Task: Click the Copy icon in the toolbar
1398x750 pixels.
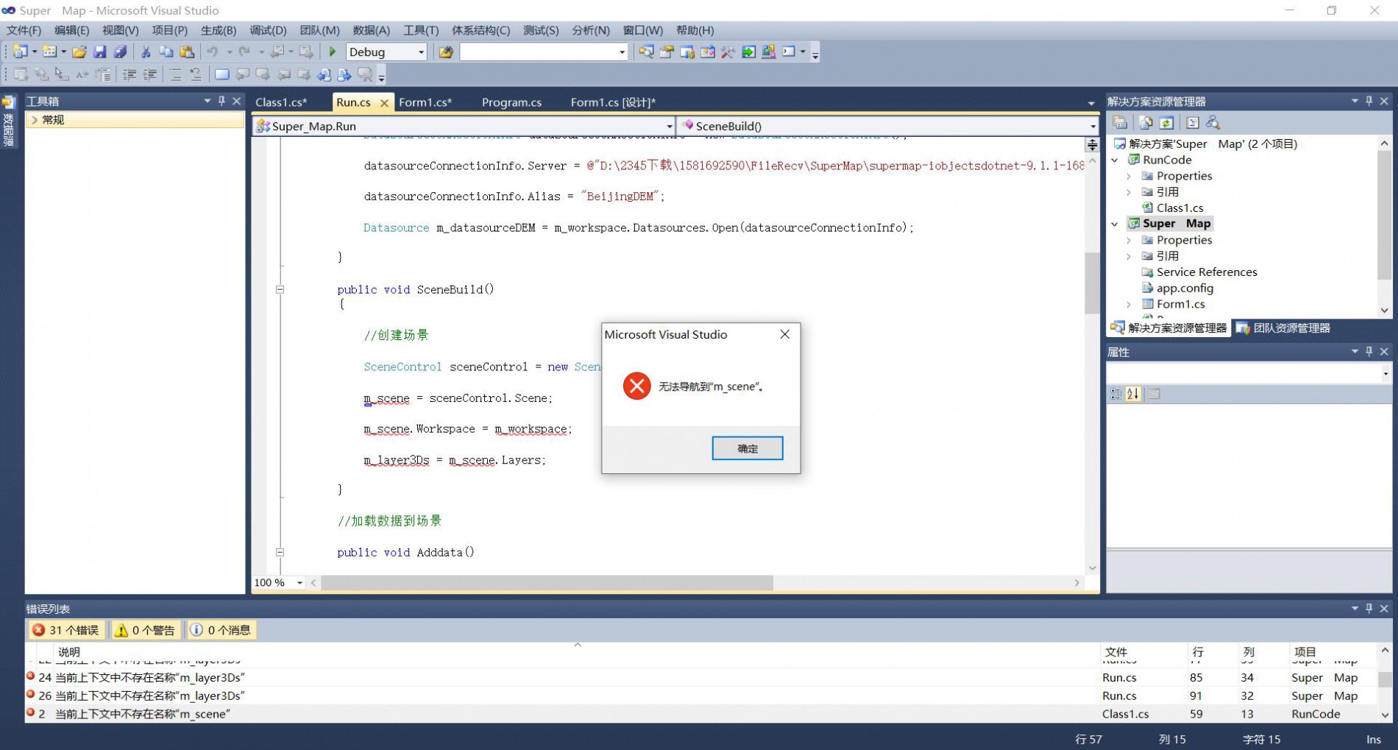Action: point(166,52)
